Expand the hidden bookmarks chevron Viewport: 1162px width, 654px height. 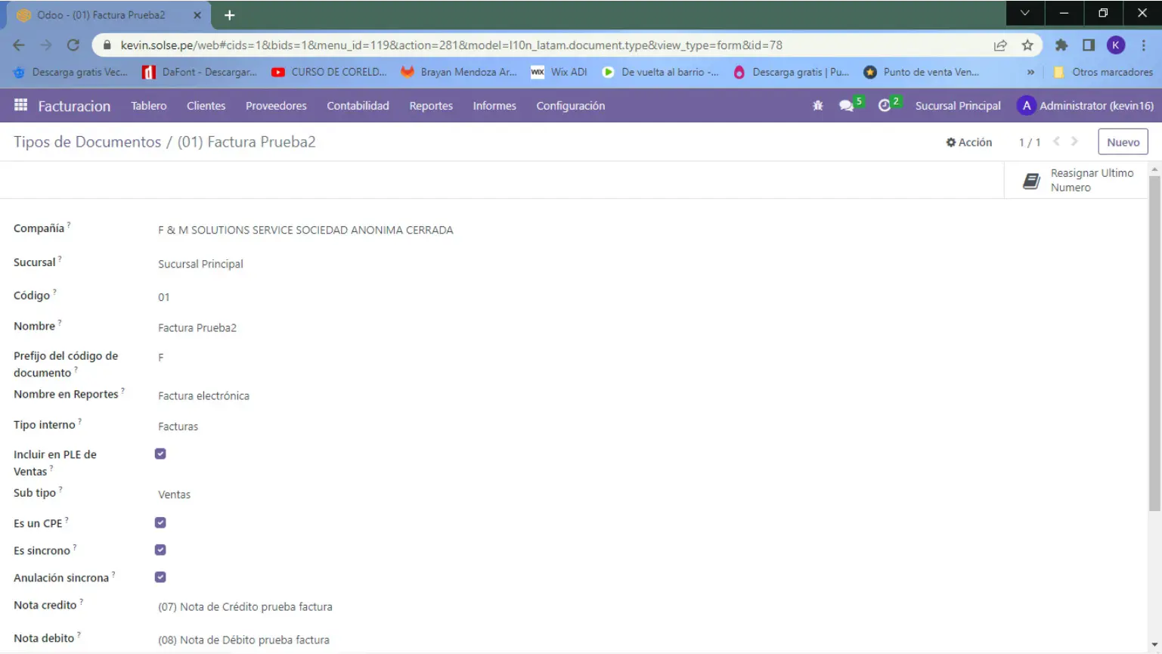(1030, 72)
